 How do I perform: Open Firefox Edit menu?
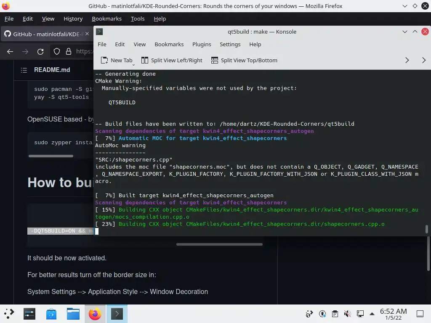pyautogui.click(x=28, y=19)
